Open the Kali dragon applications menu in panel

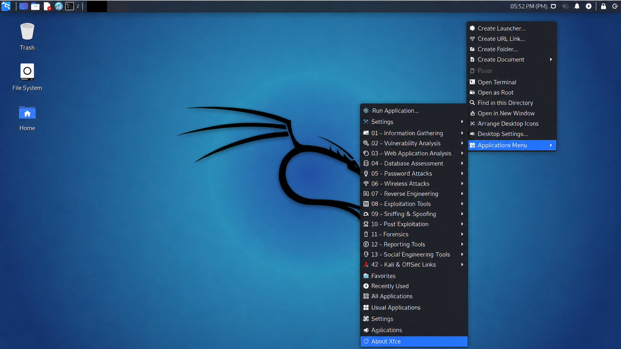[6, 6]
